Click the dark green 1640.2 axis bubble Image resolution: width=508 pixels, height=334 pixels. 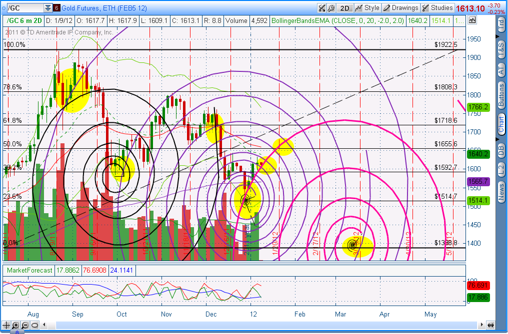[478, 154]
